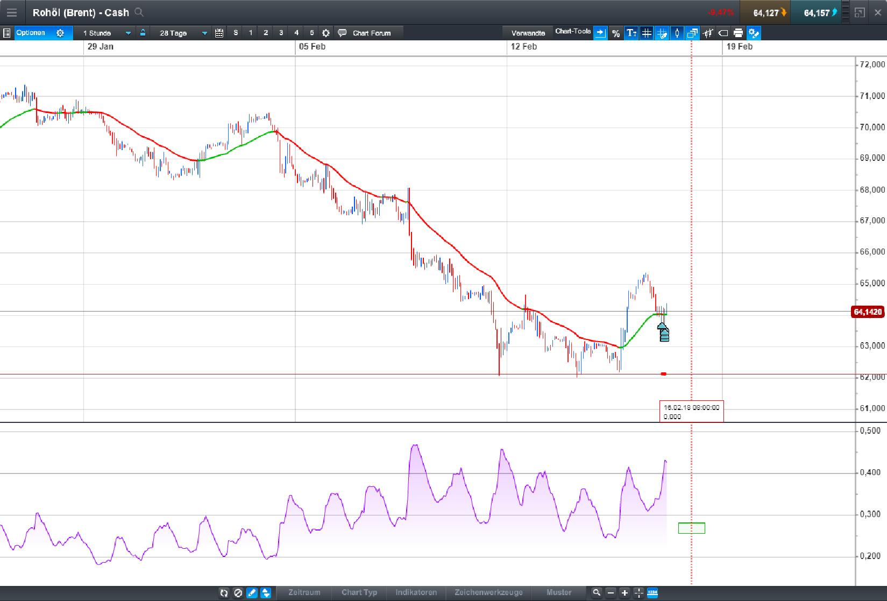Open the Indikatoren menu

pyautogui.click(x=416, y=592)
